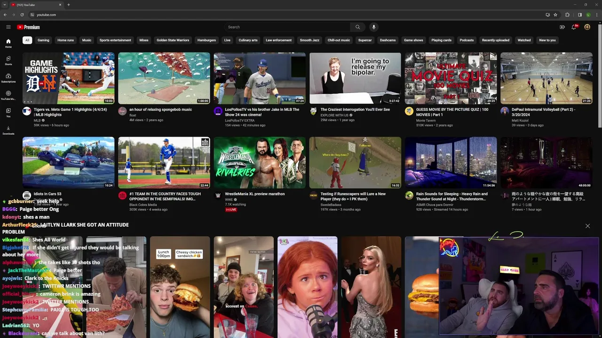Click the WWE channel avatar

coord(218,195)
